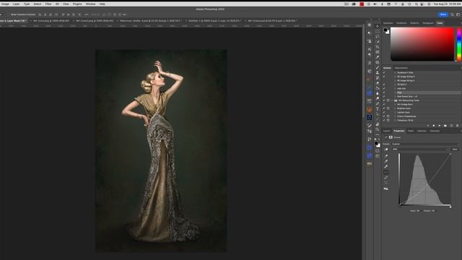Select the Blur tool
The height and width of the screenshot is (260, 462).
378,93
